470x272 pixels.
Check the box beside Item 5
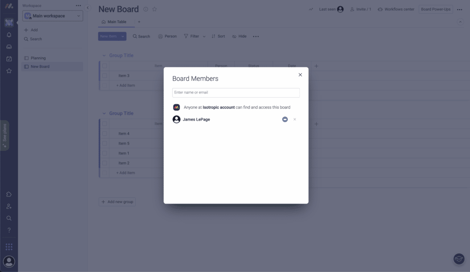point(105,144)
